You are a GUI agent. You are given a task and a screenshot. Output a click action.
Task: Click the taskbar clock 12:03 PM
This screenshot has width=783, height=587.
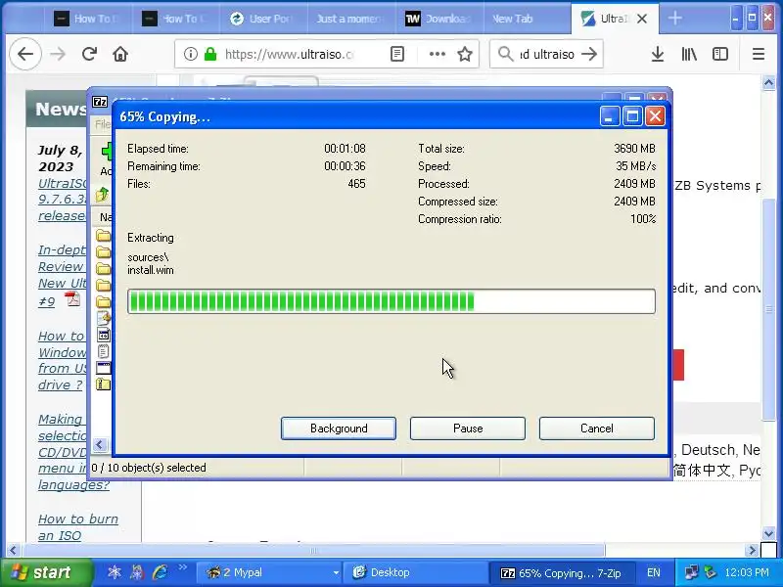(x=747, y=572)
